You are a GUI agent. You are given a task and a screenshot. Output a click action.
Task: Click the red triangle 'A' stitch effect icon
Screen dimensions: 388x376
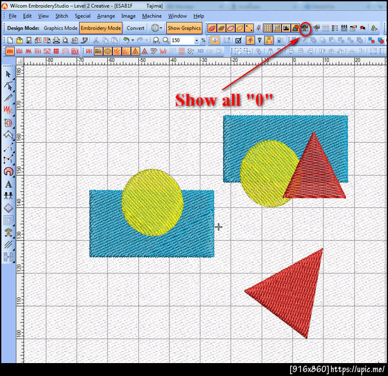pos(144,51)
